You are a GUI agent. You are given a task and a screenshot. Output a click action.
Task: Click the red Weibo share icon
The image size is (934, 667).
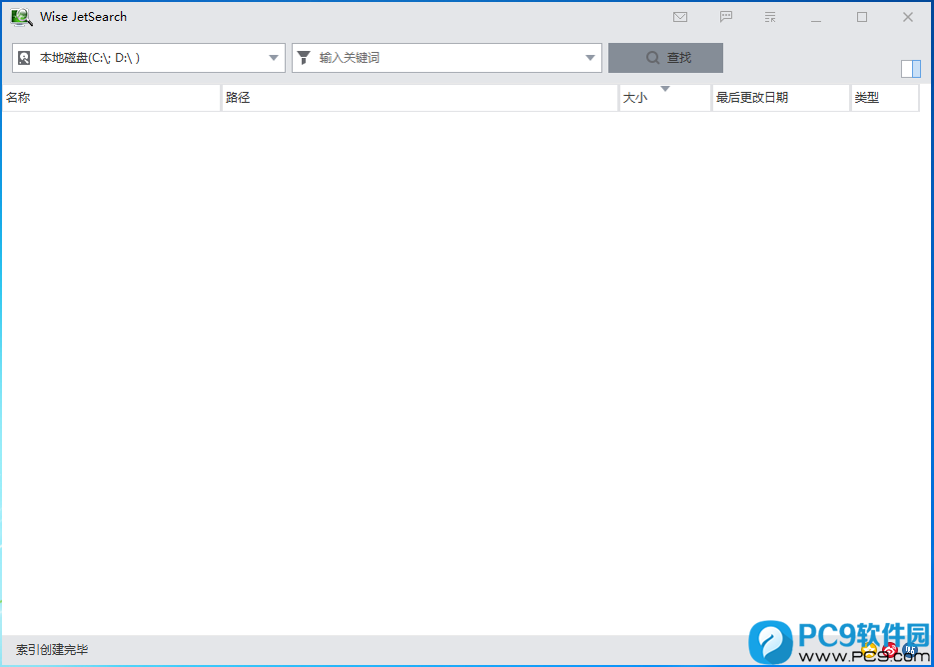click(x=890, y=650)
